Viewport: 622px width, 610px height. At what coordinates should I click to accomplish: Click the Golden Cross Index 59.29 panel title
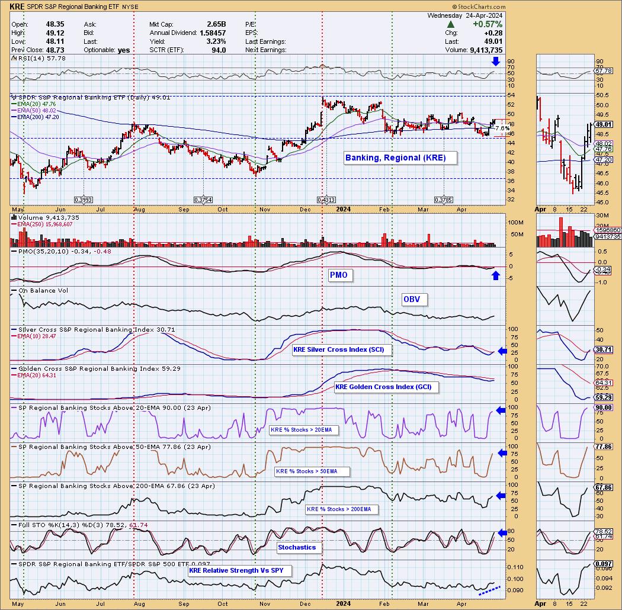coord(95,368)
